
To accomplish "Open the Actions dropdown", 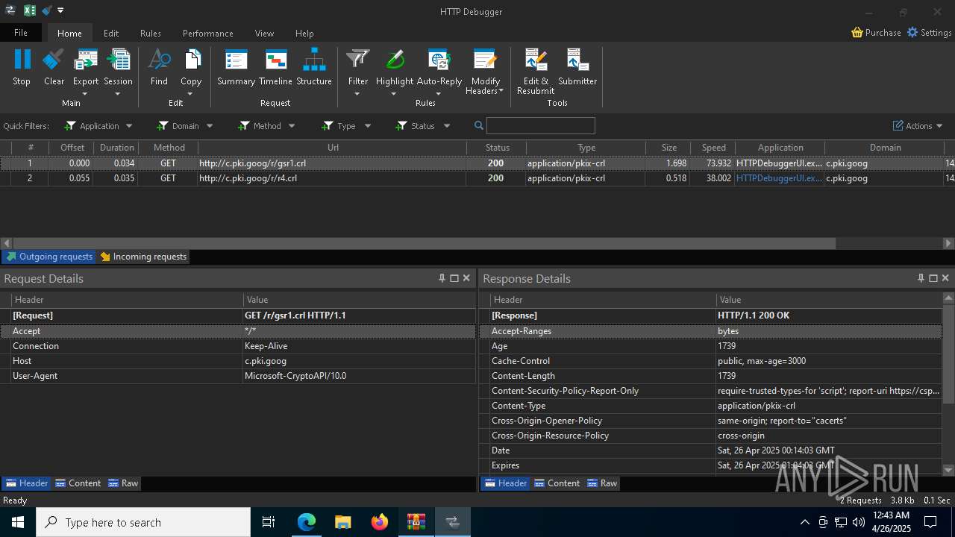I will (x=918, y=126).
